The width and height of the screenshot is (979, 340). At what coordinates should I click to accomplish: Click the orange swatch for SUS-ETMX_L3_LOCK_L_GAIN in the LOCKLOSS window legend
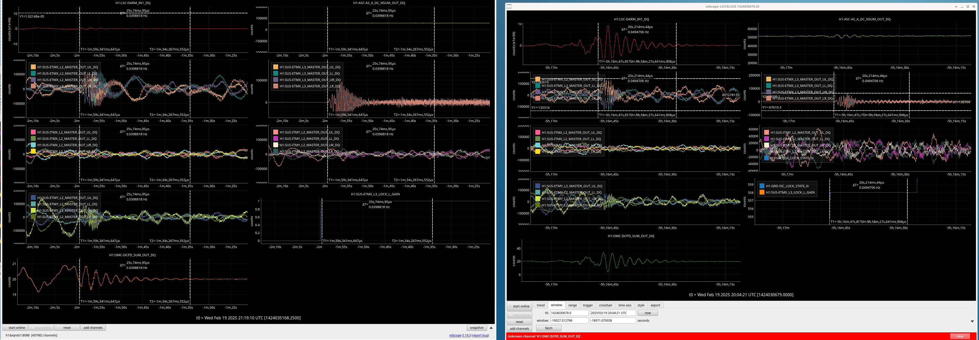pyautogui.click(x=762, y=192)
